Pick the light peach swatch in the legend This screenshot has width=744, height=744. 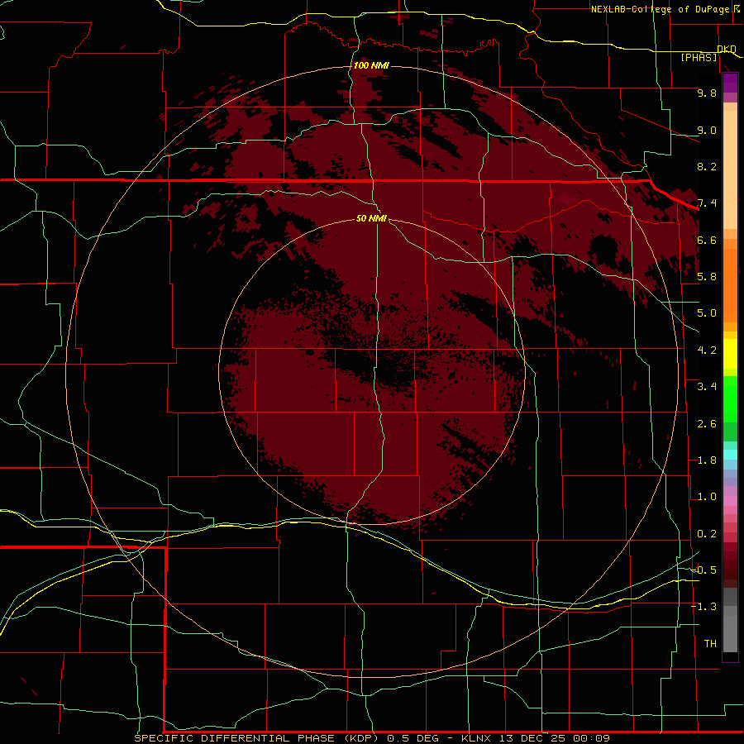click(730, 169)
